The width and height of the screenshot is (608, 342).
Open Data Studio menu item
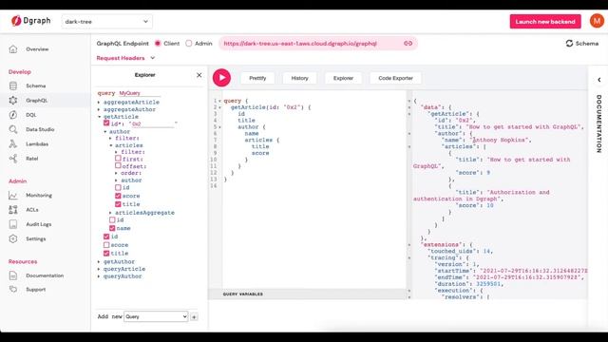40,129
